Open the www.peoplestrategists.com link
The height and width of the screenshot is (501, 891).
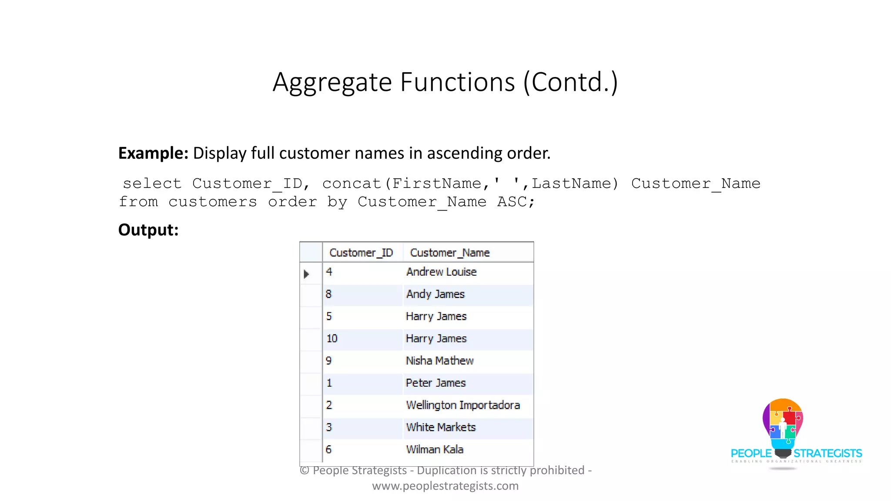(445, 486)
